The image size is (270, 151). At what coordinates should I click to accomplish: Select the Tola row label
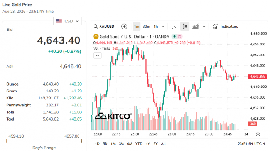pos(10,112)
